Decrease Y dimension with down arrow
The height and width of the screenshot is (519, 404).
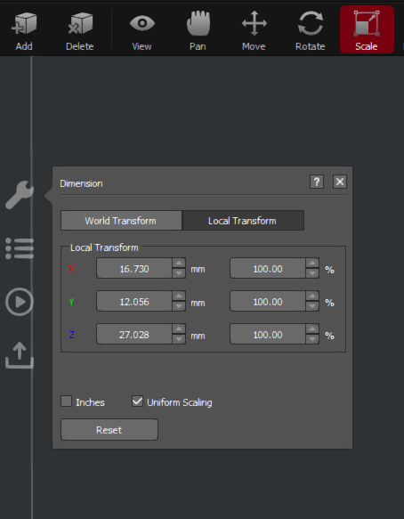[179, 306]
